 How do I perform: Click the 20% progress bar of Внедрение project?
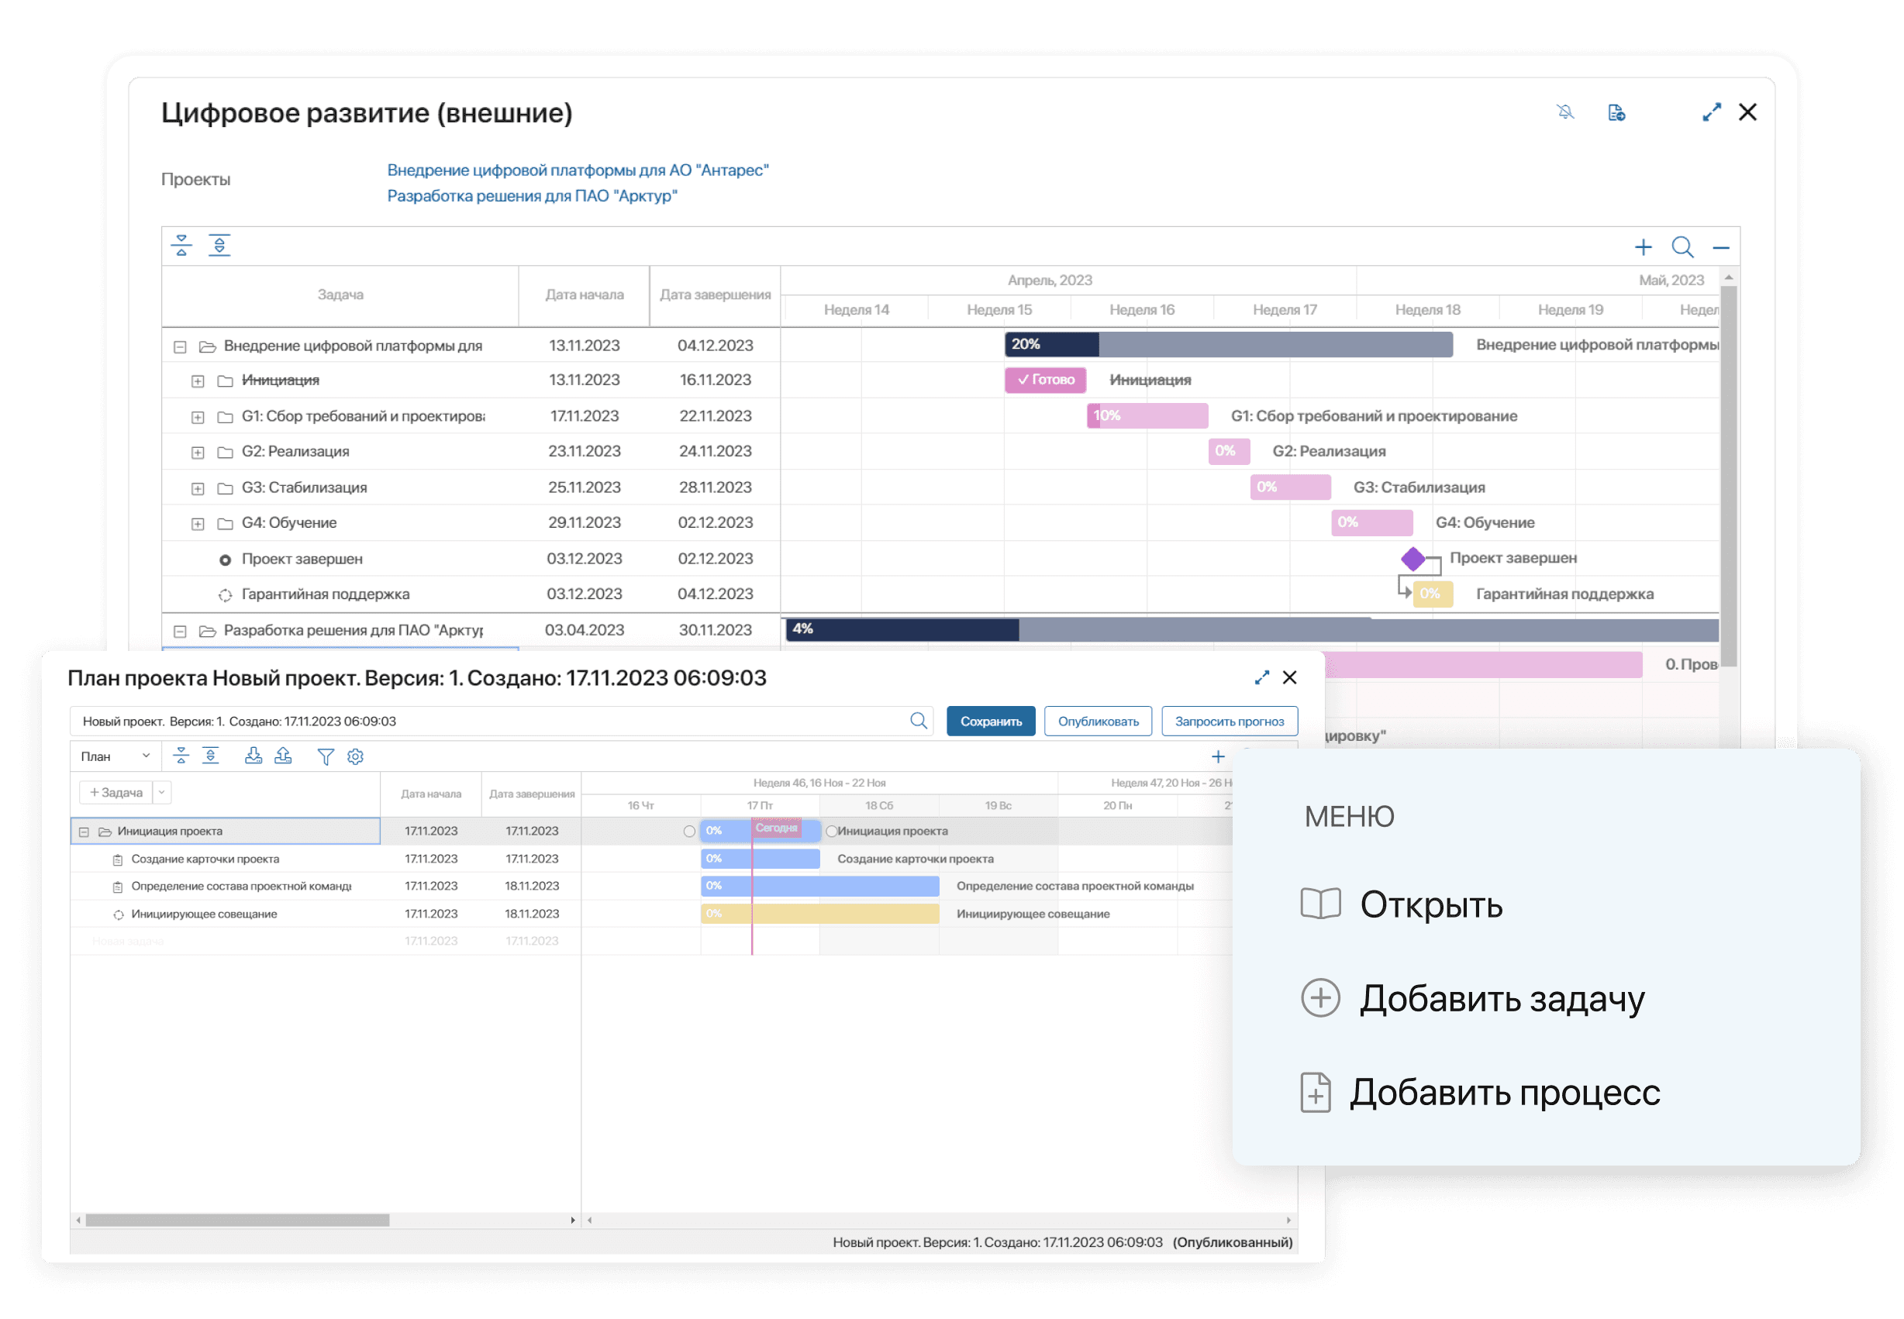click(1052, 345)
